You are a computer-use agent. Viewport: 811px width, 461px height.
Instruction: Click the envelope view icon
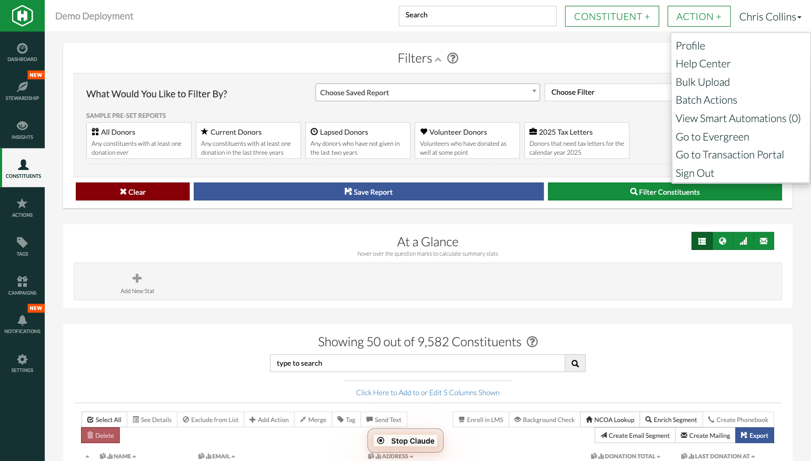(x=764, y=241)
